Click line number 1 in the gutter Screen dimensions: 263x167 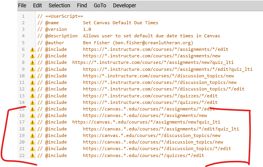(23, 16)
